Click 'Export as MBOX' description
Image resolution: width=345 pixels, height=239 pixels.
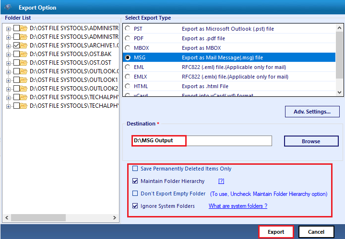pyautogui.click(x=202, y=48)
